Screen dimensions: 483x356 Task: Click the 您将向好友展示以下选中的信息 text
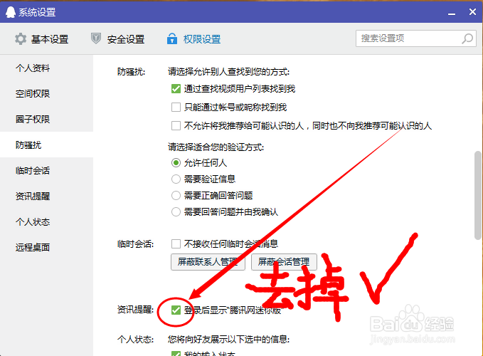tap(228, 340)
